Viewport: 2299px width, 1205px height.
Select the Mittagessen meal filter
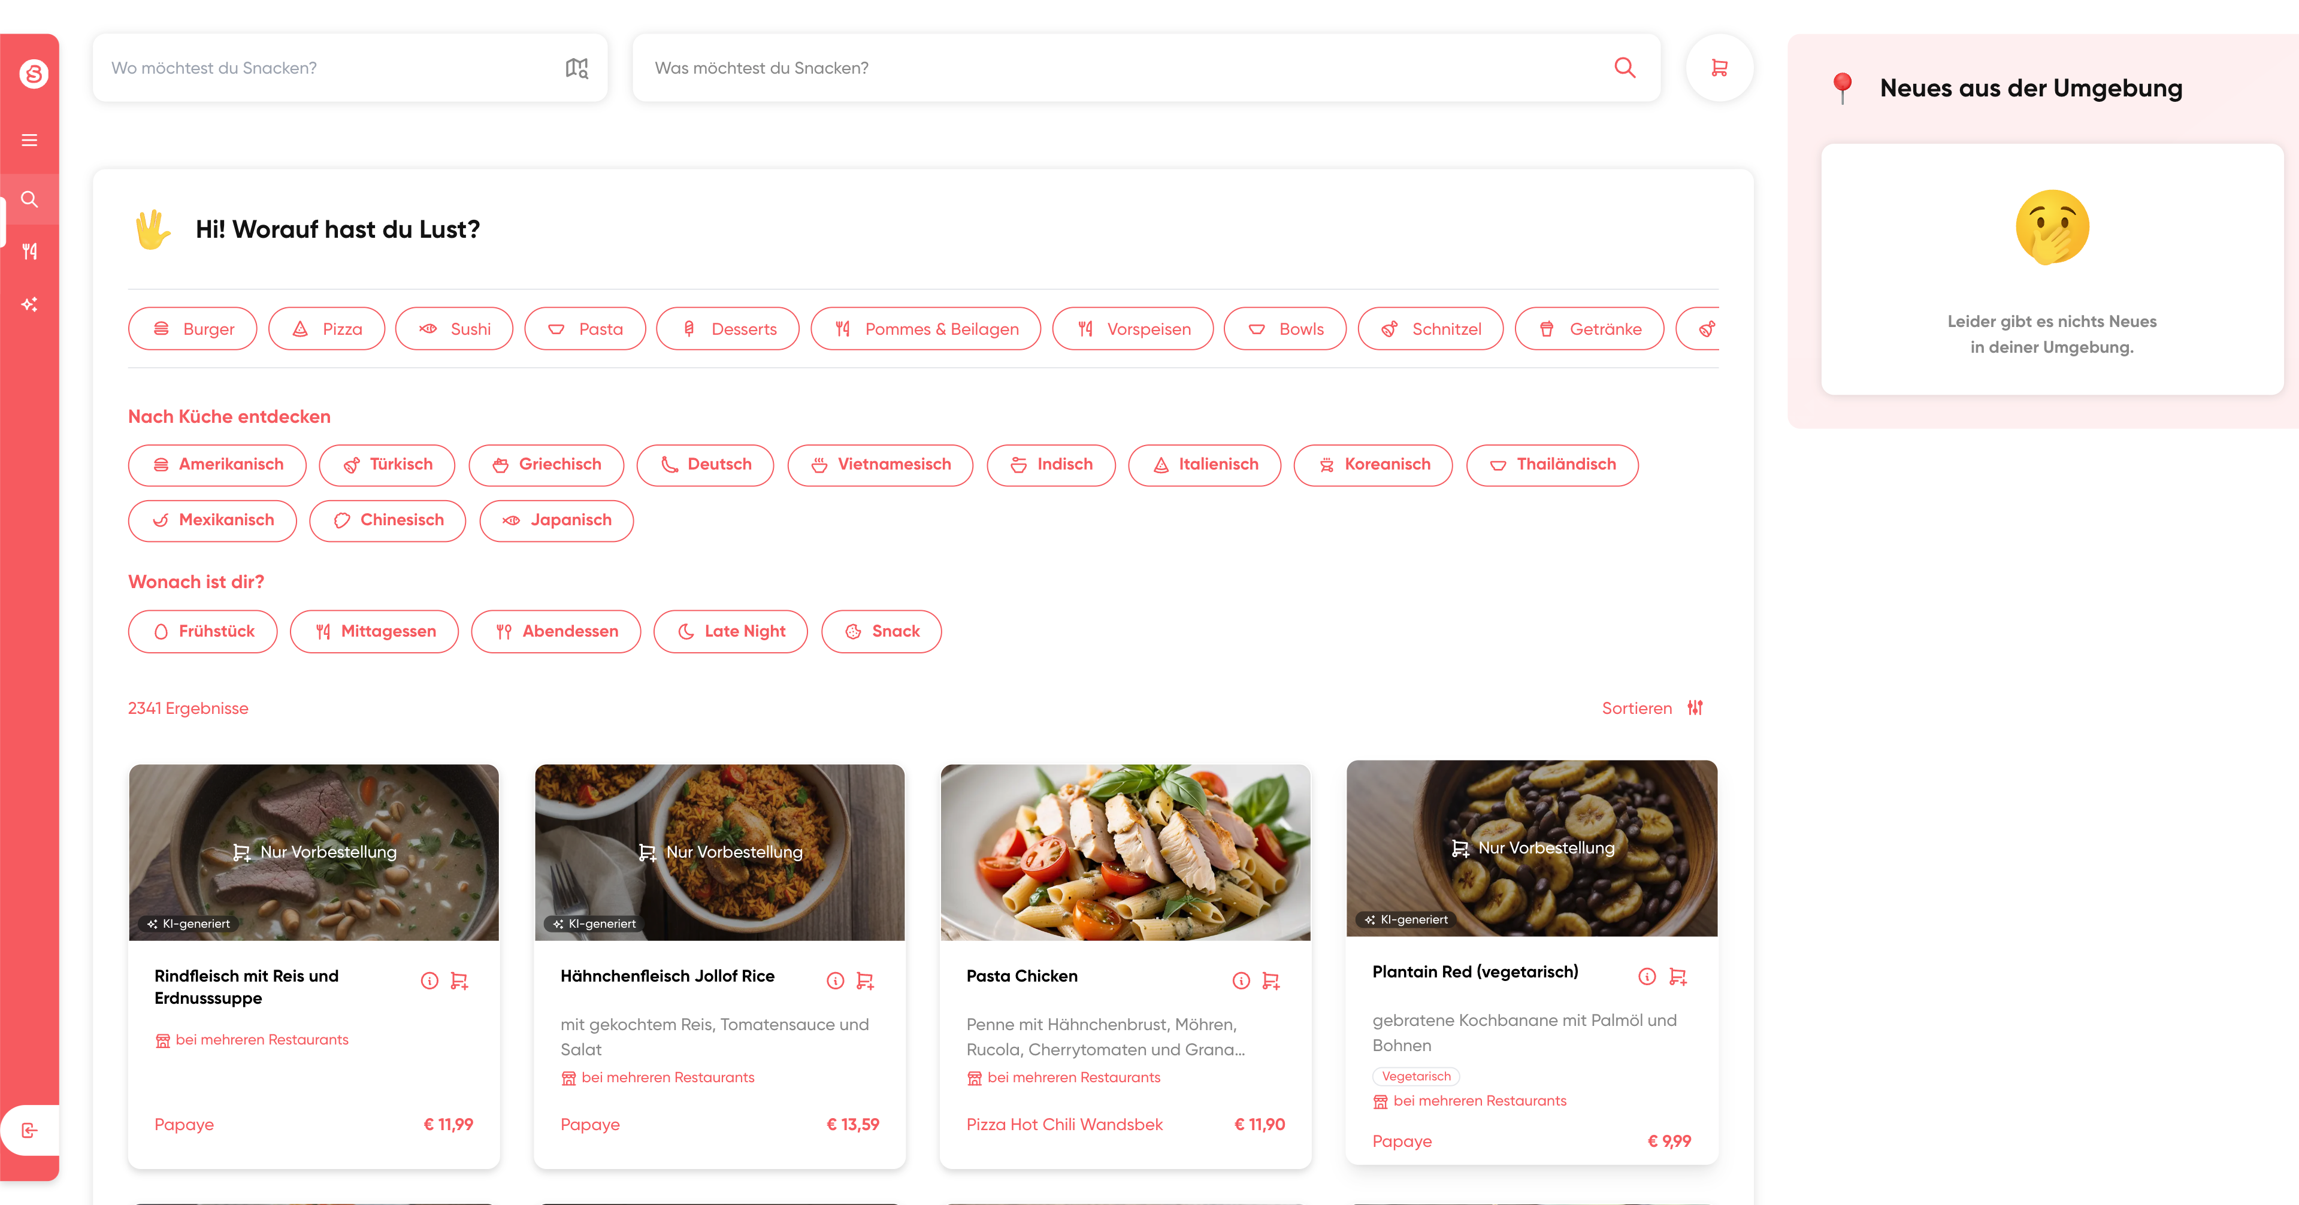coord(374,631)
